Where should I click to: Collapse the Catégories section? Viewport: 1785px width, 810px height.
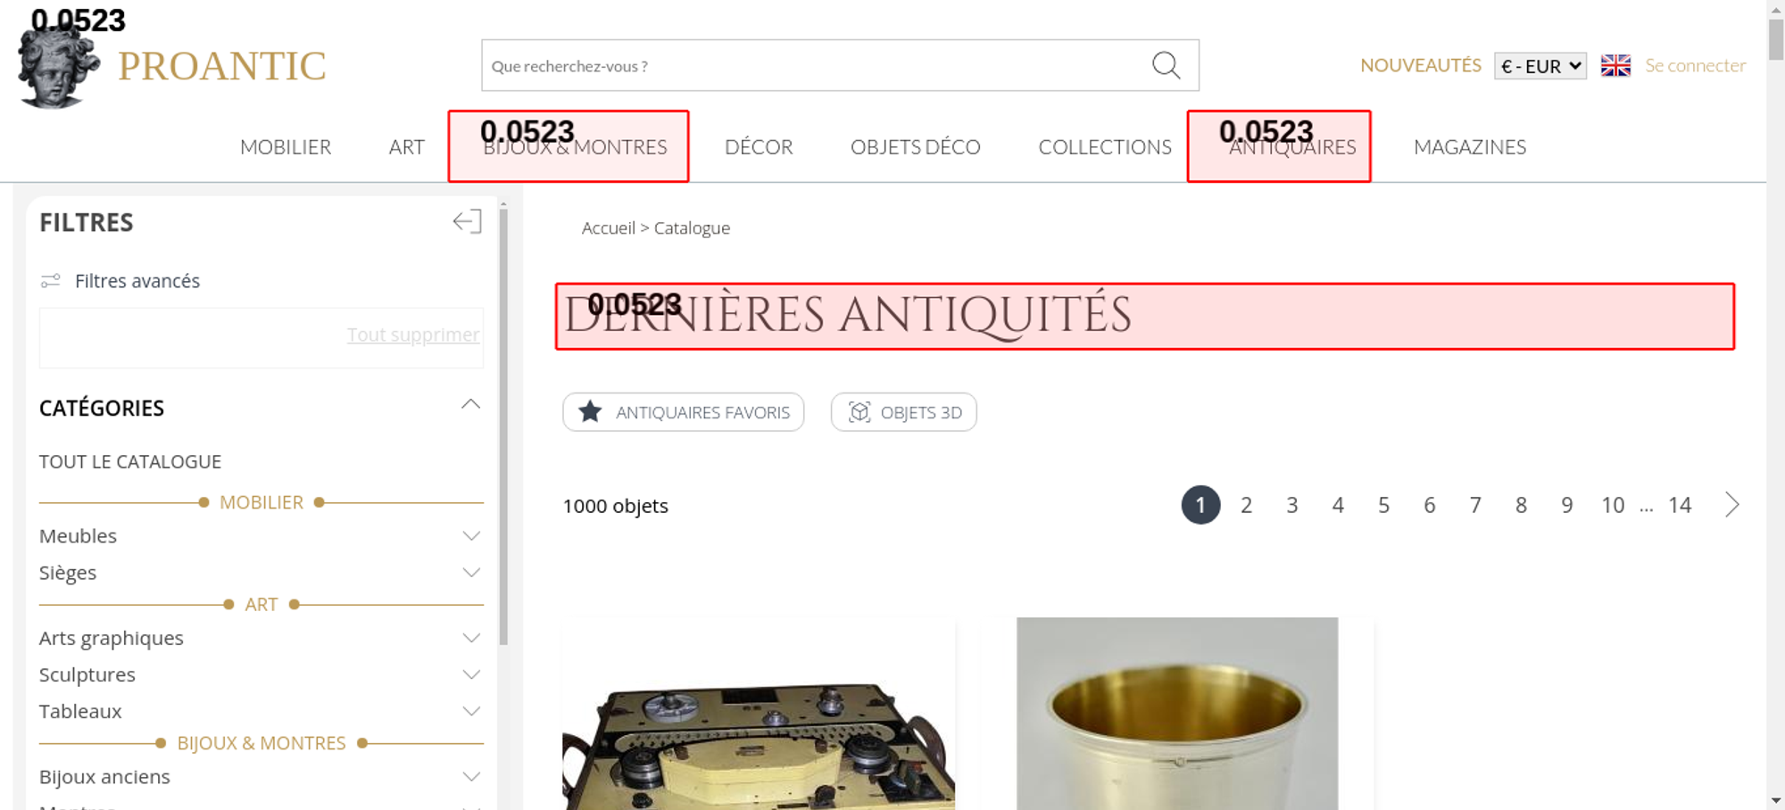pyautogui.click(x=470, y=405)
